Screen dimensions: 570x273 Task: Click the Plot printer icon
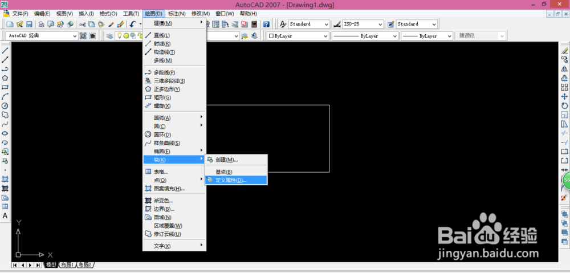pos(42,25)
